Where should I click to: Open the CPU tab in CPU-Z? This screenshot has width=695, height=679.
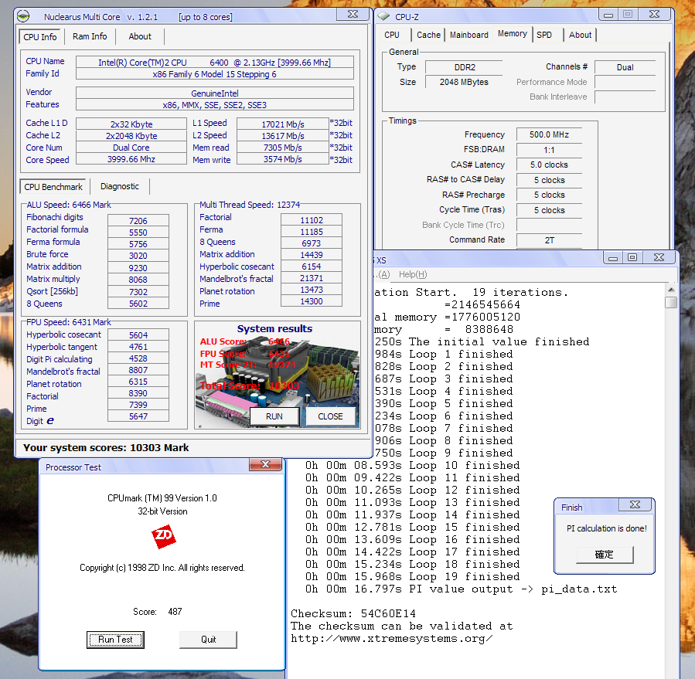pos(392,35)
